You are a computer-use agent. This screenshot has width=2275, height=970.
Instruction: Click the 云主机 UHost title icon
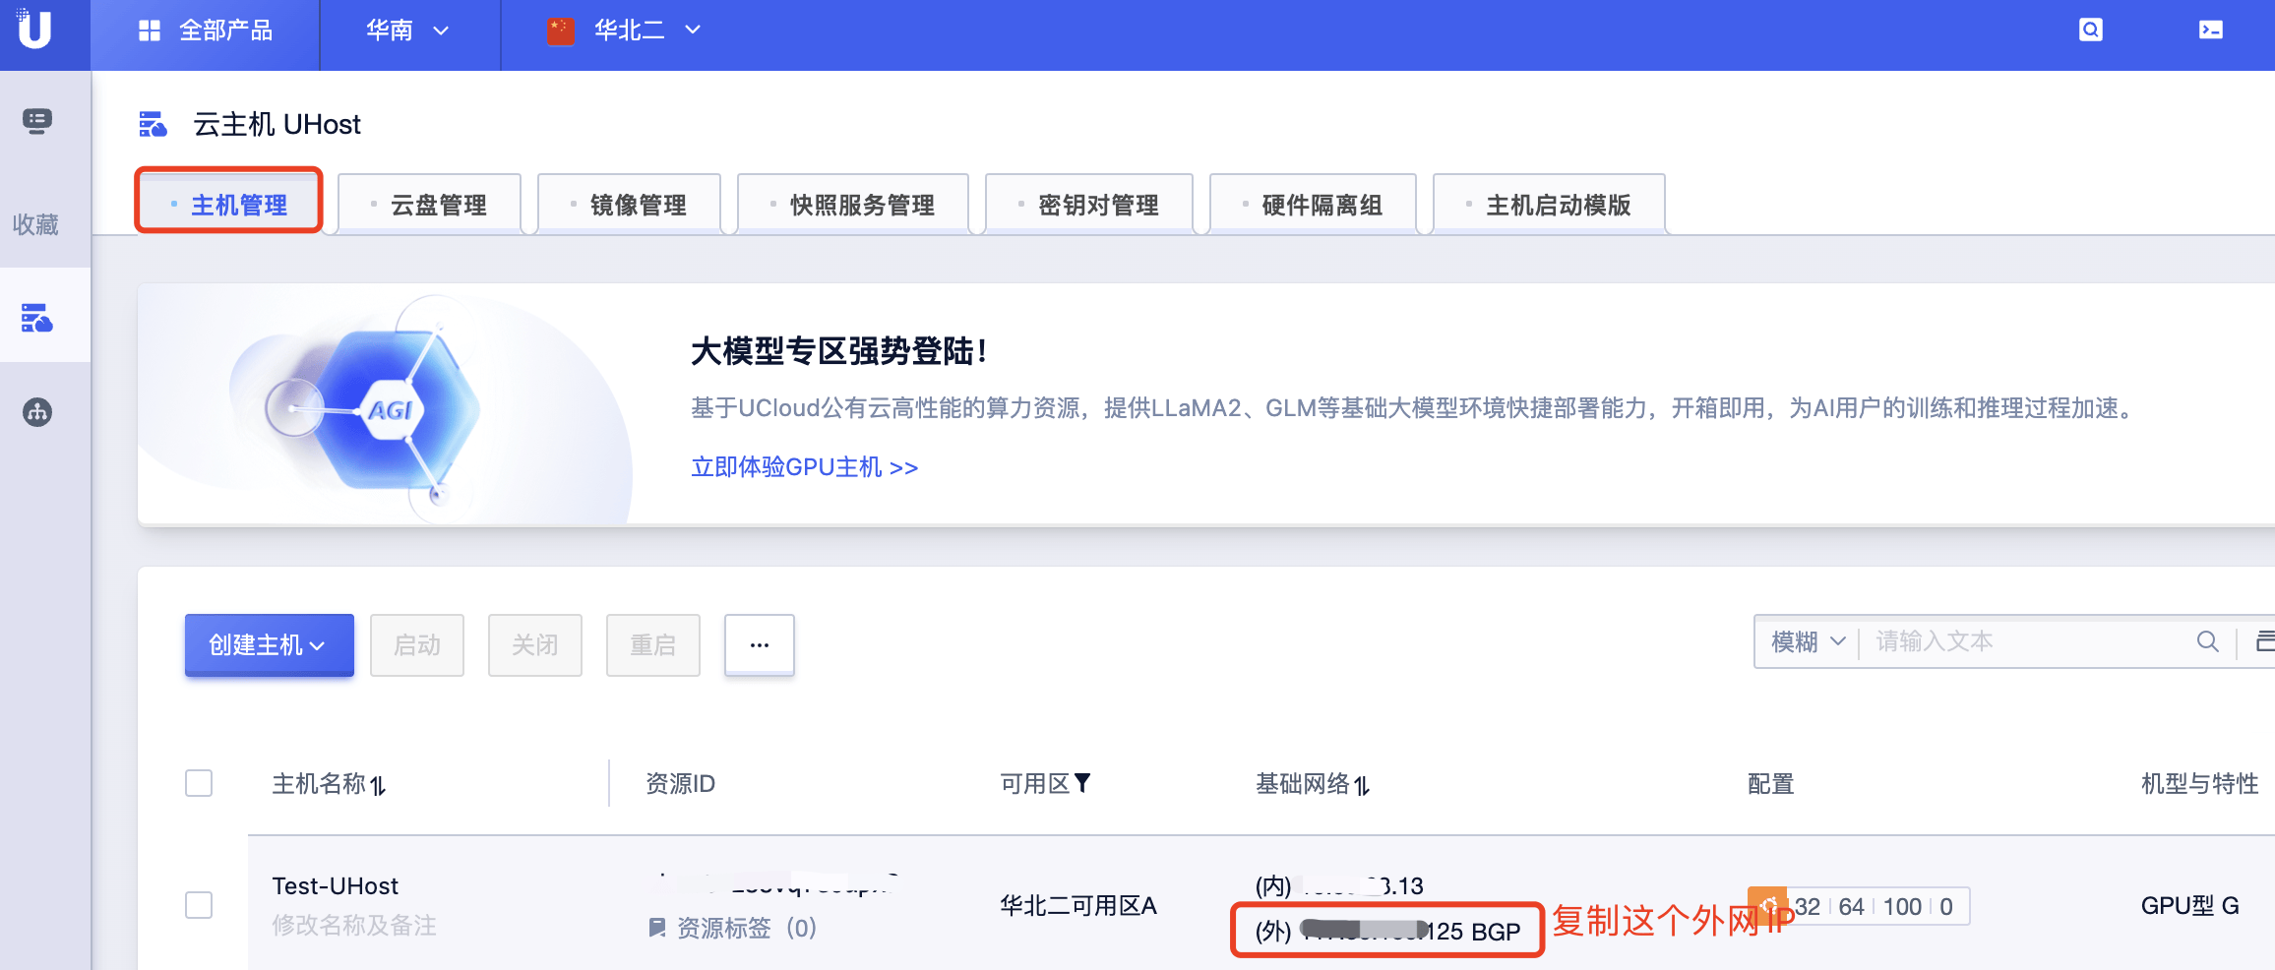(x=153, y=124)
